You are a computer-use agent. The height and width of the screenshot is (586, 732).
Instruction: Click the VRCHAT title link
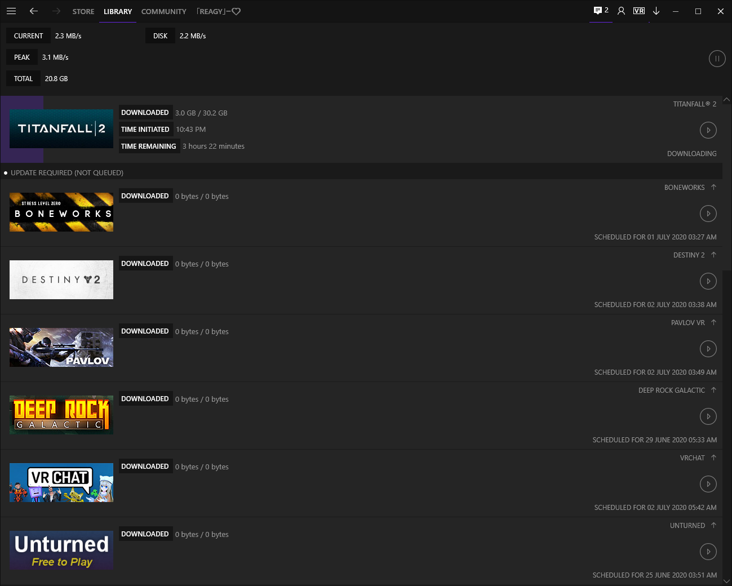692,458
